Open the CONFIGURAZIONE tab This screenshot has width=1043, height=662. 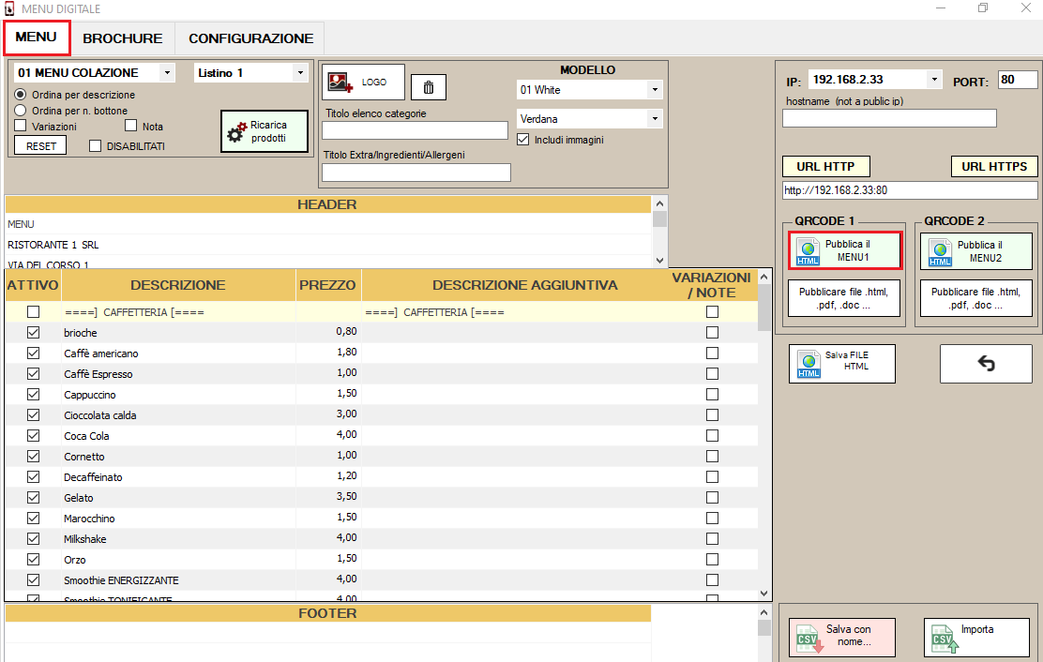[250, 38]
